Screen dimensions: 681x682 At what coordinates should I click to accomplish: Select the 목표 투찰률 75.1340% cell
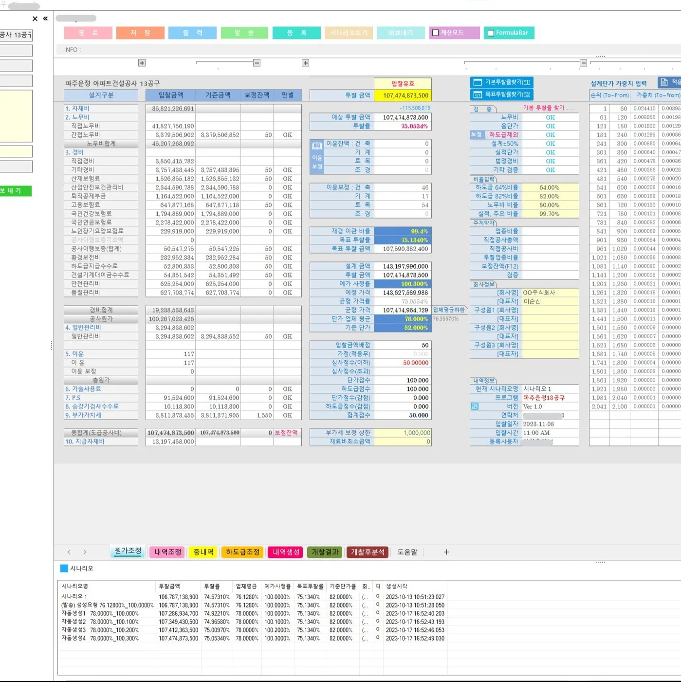click(x=403, y=240)
